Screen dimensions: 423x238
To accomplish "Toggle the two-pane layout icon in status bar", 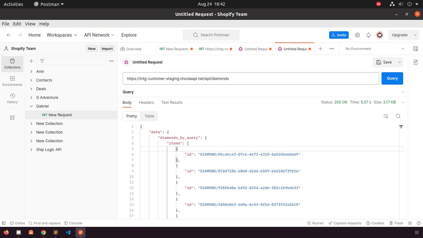I will [x=410, y=223].
